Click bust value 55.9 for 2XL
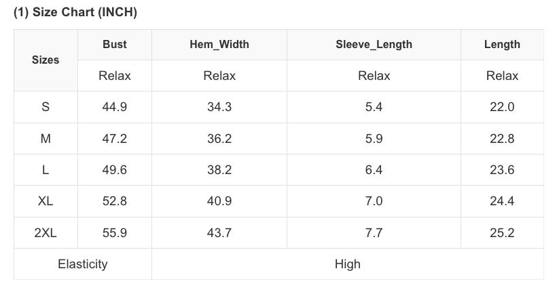The image size is (557, 294). point(114,233)
